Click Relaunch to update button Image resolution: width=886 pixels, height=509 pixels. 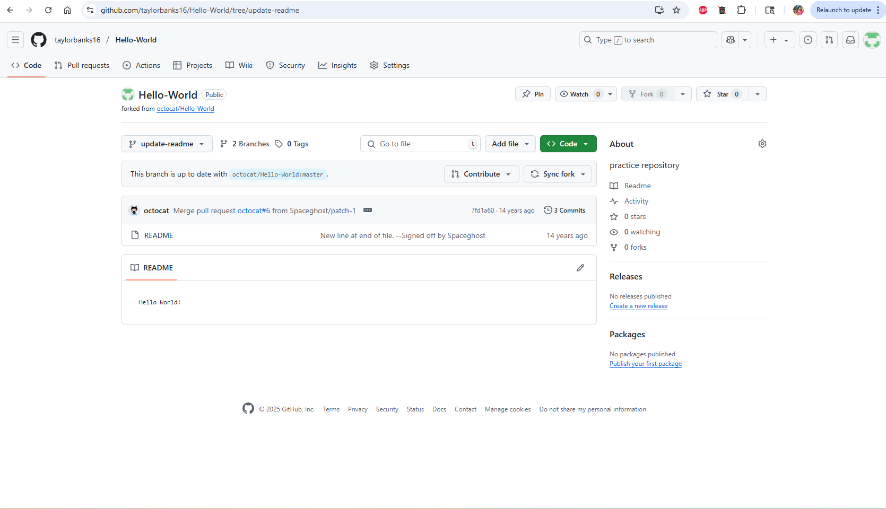pyautogui.click(x=844, y=10)
